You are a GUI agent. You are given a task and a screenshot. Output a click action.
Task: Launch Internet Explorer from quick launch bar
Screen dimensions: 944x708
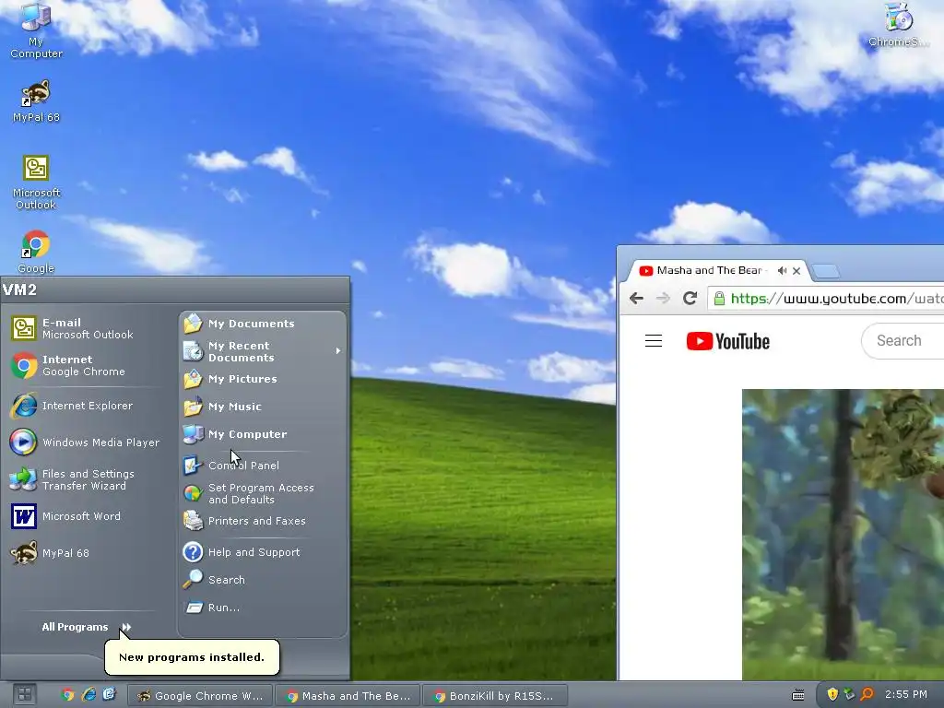pyautogui.click(x=88, y=695)
